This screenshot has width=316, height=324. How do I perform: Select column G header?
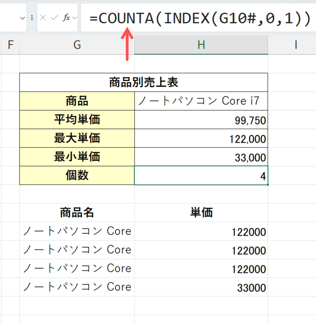[77, 45]
